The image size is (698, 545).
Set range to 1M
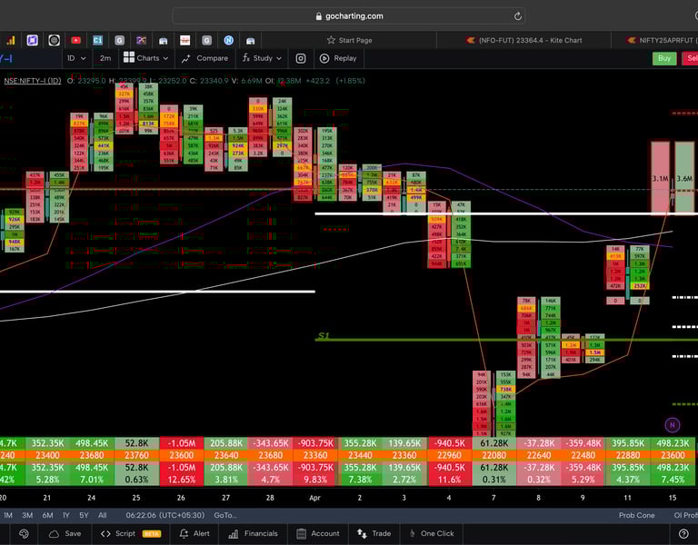point(8,515)
